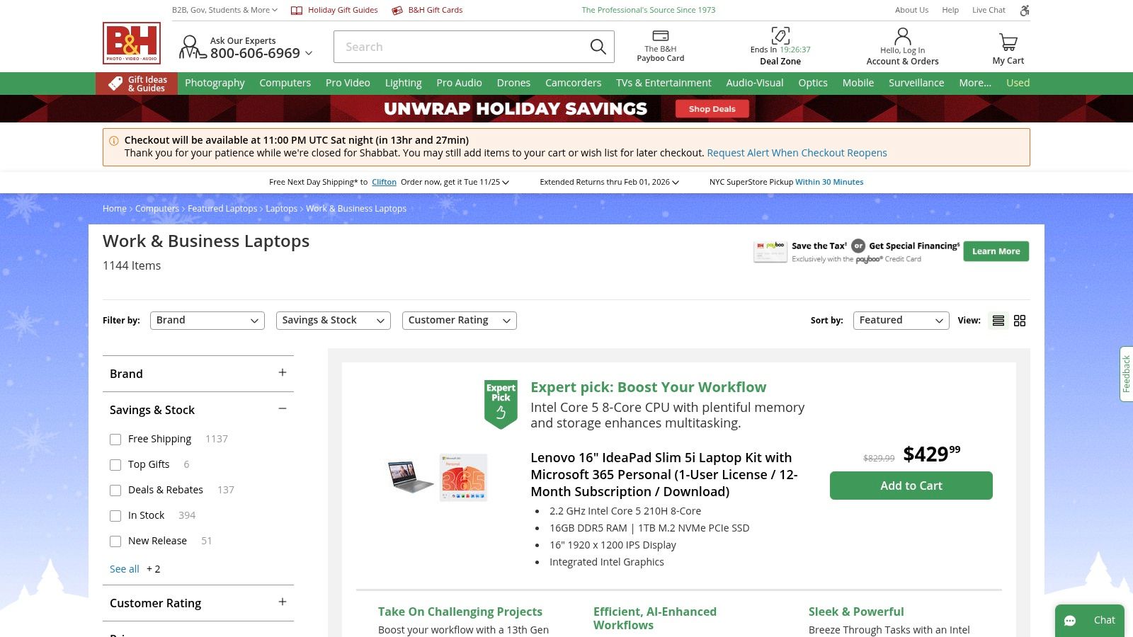The width and height of the screenshot is (1133, 637).
Task: Open the Camcorders menu
Action: tap(573, 83)
